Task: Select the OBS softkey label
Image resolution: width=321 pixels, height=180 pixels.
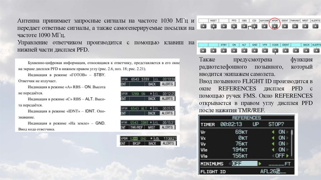Action: point(244,20)
